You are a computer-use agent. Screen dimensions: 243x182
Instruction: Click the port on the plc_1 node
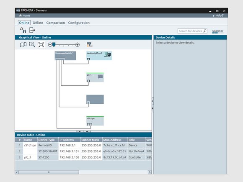coord(88,81)
